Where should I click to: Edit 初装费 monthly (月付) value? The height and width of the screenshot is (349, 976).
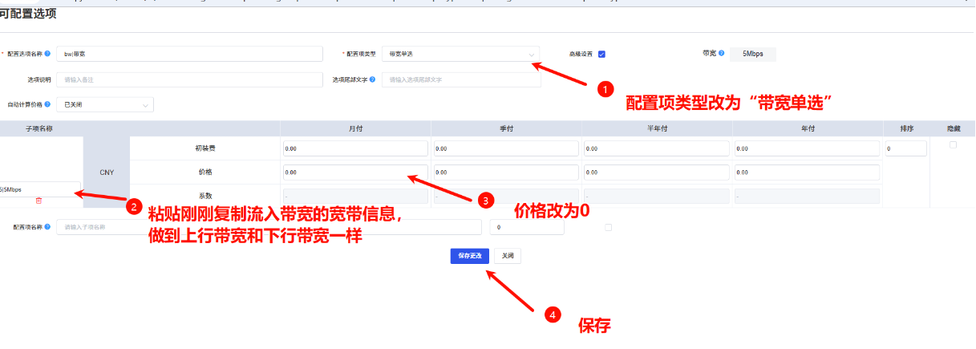[x=355, y=148]
